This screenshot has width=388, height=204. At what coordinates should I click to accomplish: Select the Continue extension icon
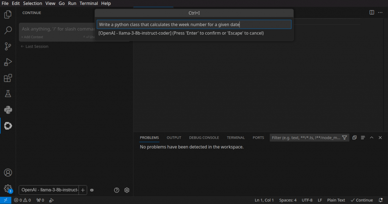(x=8, y=126)
